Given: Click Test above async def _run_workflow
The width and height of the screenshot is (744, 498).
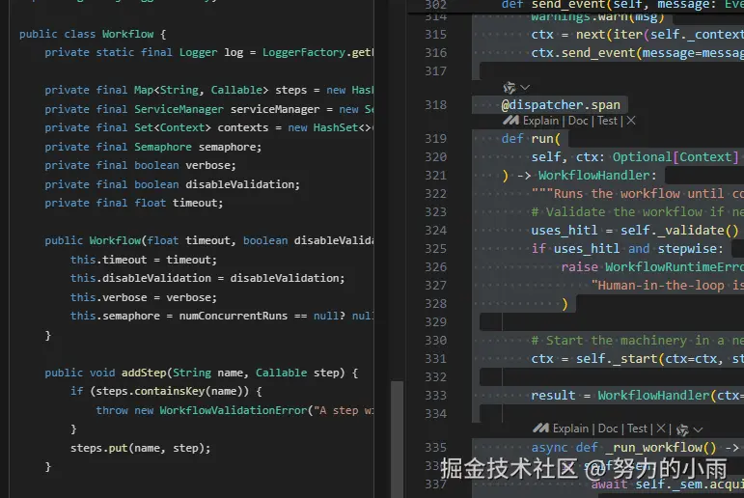Looking at the screenshot, I should (637, 429).
